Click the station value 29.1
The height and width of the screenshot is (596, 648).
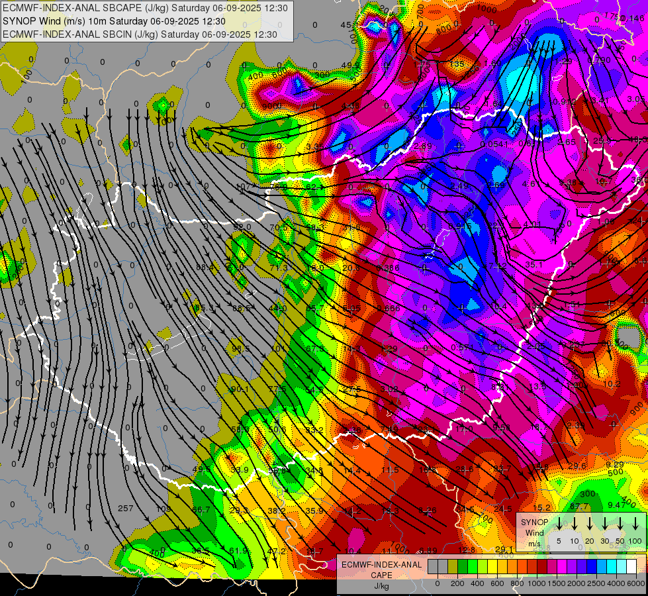pyautogui.click(x=504, y=549)
